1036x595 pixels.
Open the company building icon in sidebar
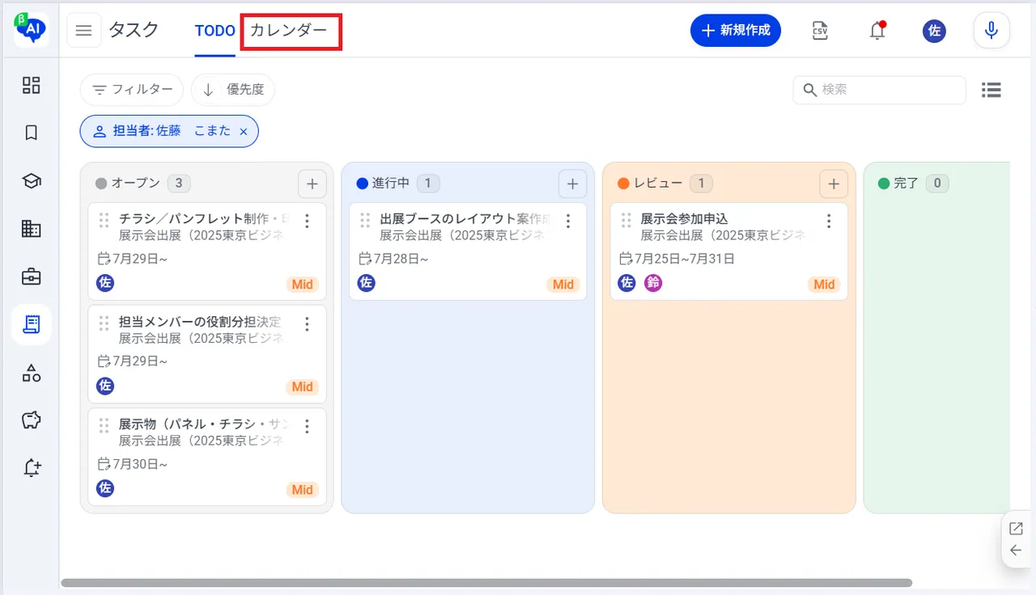(31, 229)
